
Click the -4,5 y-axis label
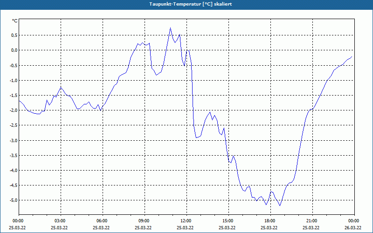point(14,185)
